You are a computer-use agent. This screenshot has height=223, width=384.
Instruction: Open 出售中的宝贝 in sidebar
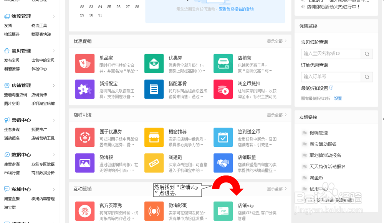[43, 60]
